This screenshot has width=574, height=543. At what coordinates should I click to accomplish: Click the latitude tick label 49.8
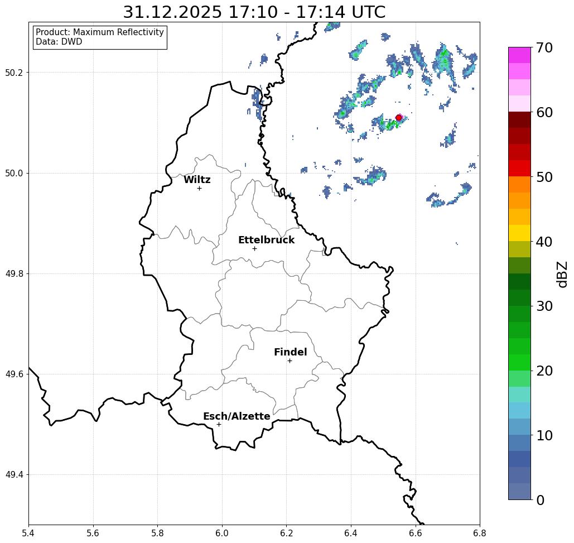[14, 274]
